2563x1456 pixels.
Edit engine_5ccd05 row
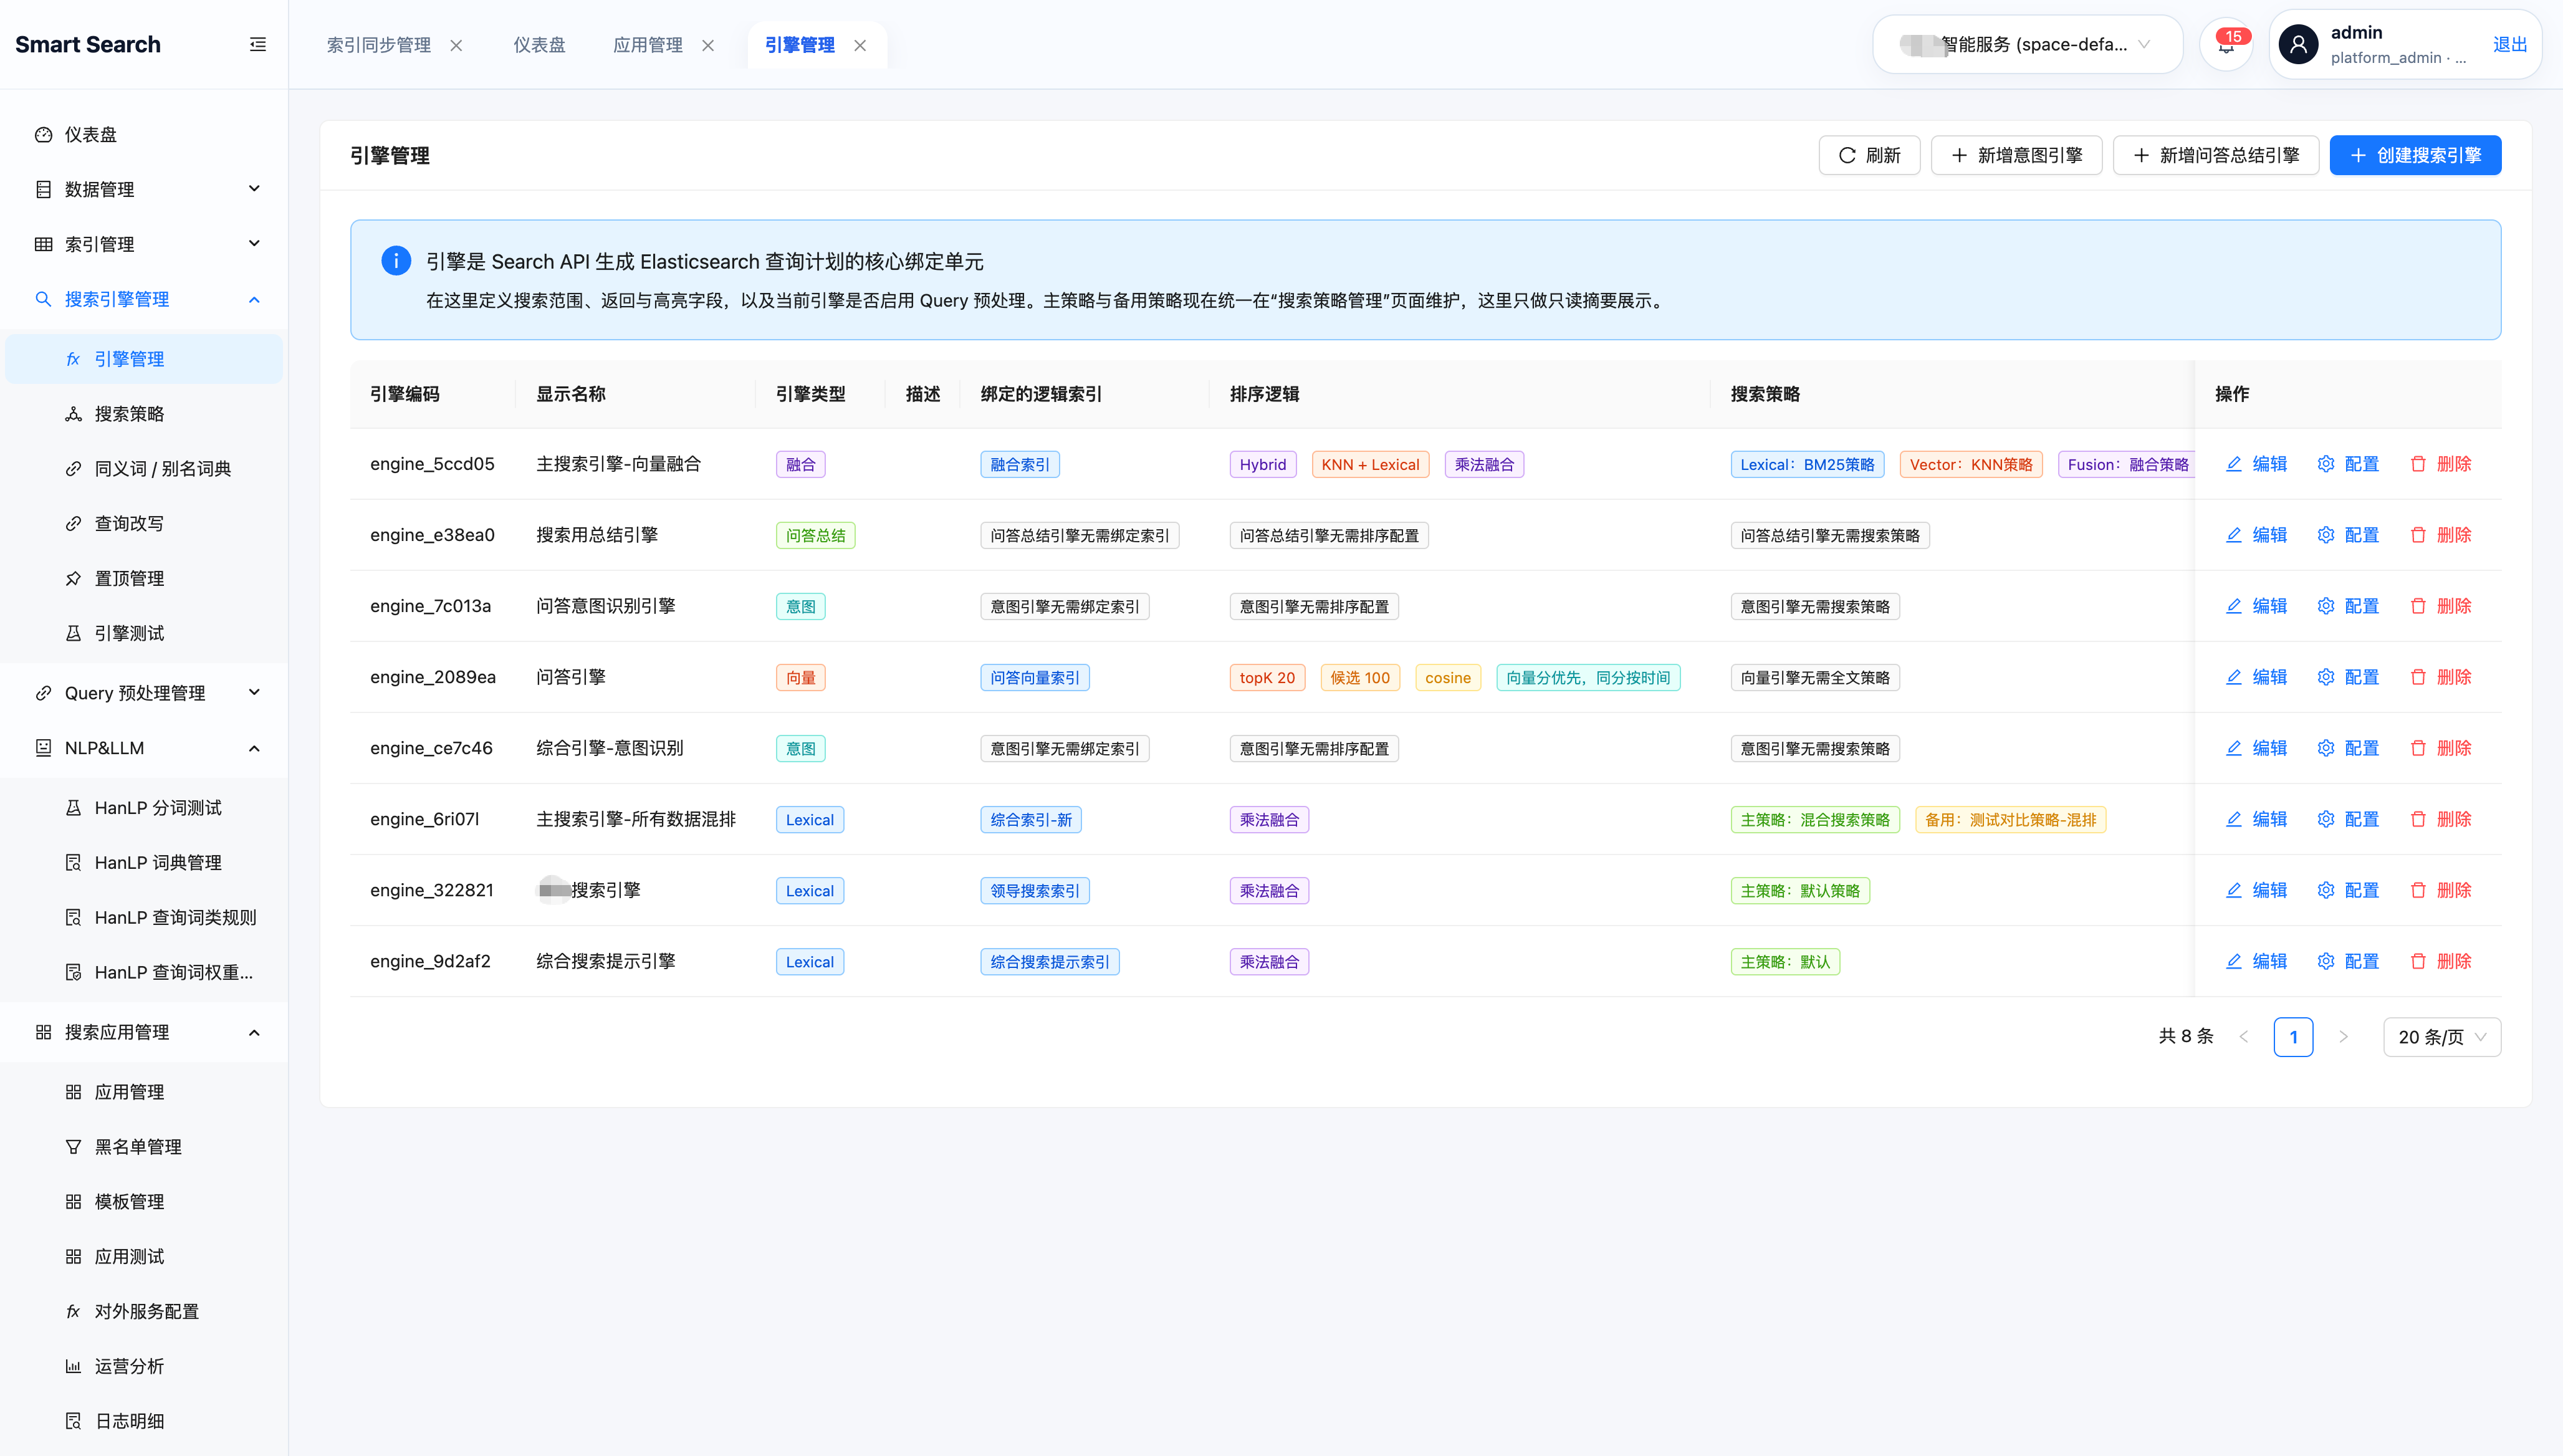[2256, 464]
